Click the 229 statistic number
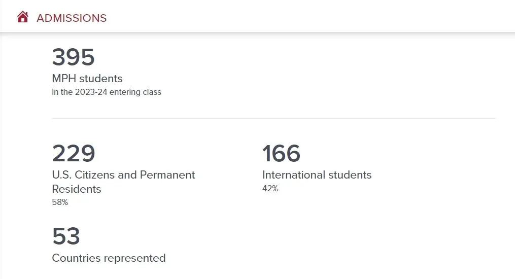The height and width of the screenshot is (279, 515). tap(74, 153)
